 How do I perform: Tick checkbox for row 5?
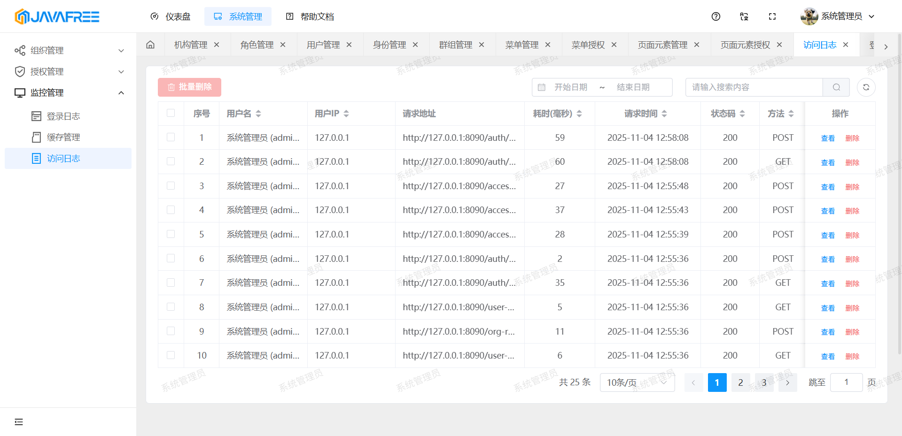pos(171,234)
